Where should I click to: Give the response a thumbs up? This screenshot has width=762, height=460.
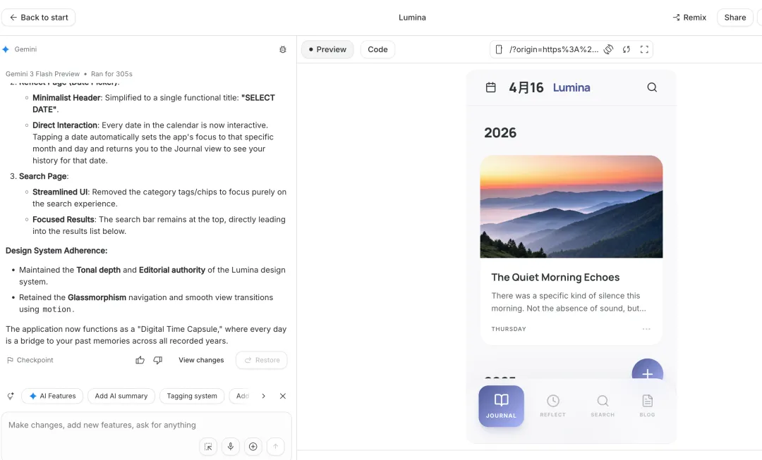140,360
